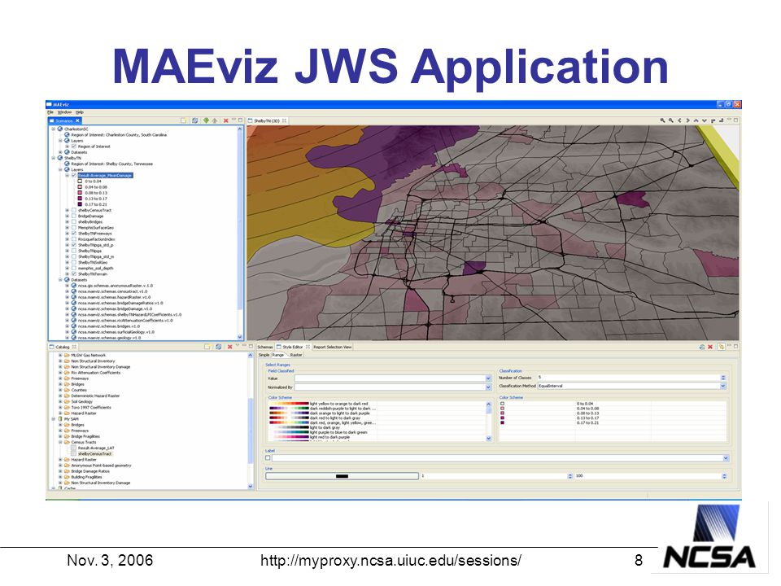Image resolution: width=781 pixels, height=586 pixels.
Task: Uncheck the ShelbyTNFreeways layer
Action: (74, 234)
